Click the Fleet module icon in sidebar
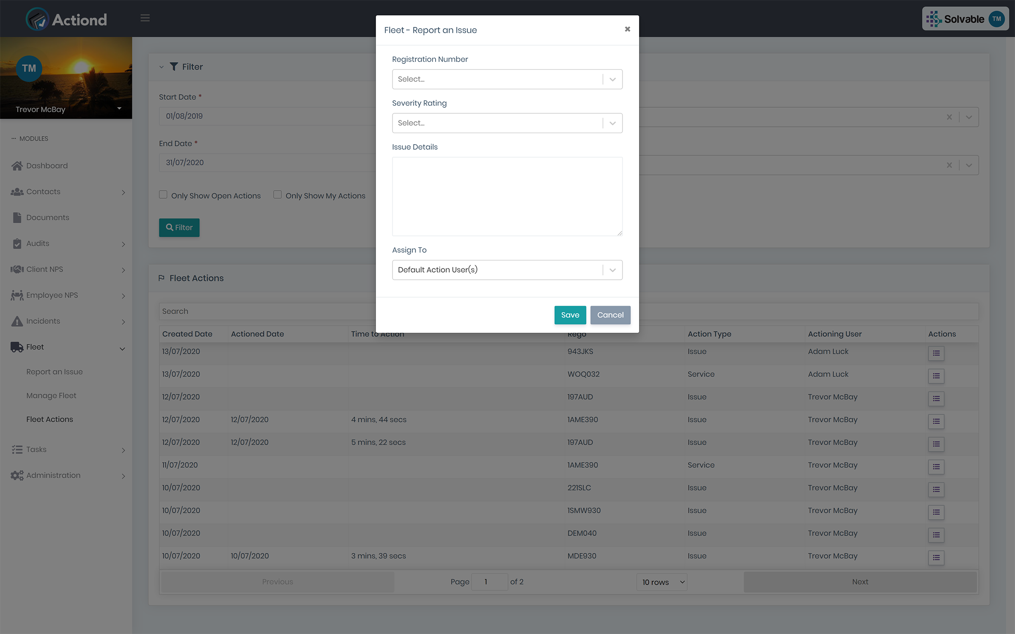1015x634 pixels. [x=15, y=346]
